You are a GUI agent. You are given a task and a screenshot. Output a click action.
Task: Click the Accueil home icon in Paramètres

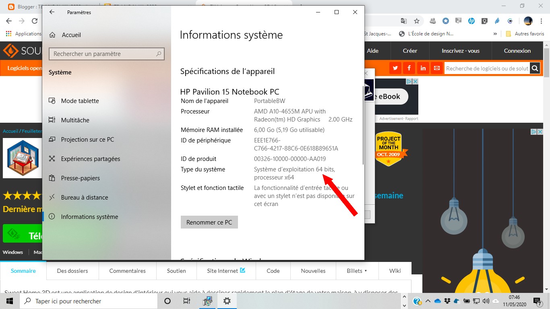click(x=52, y=35)
